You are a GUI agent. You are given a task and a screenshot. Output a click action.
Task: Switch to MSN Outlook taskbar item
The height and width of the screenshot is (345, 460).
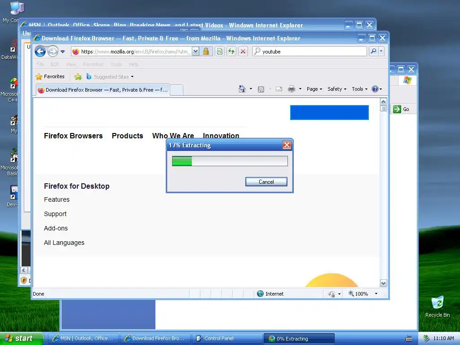[83, 338]
